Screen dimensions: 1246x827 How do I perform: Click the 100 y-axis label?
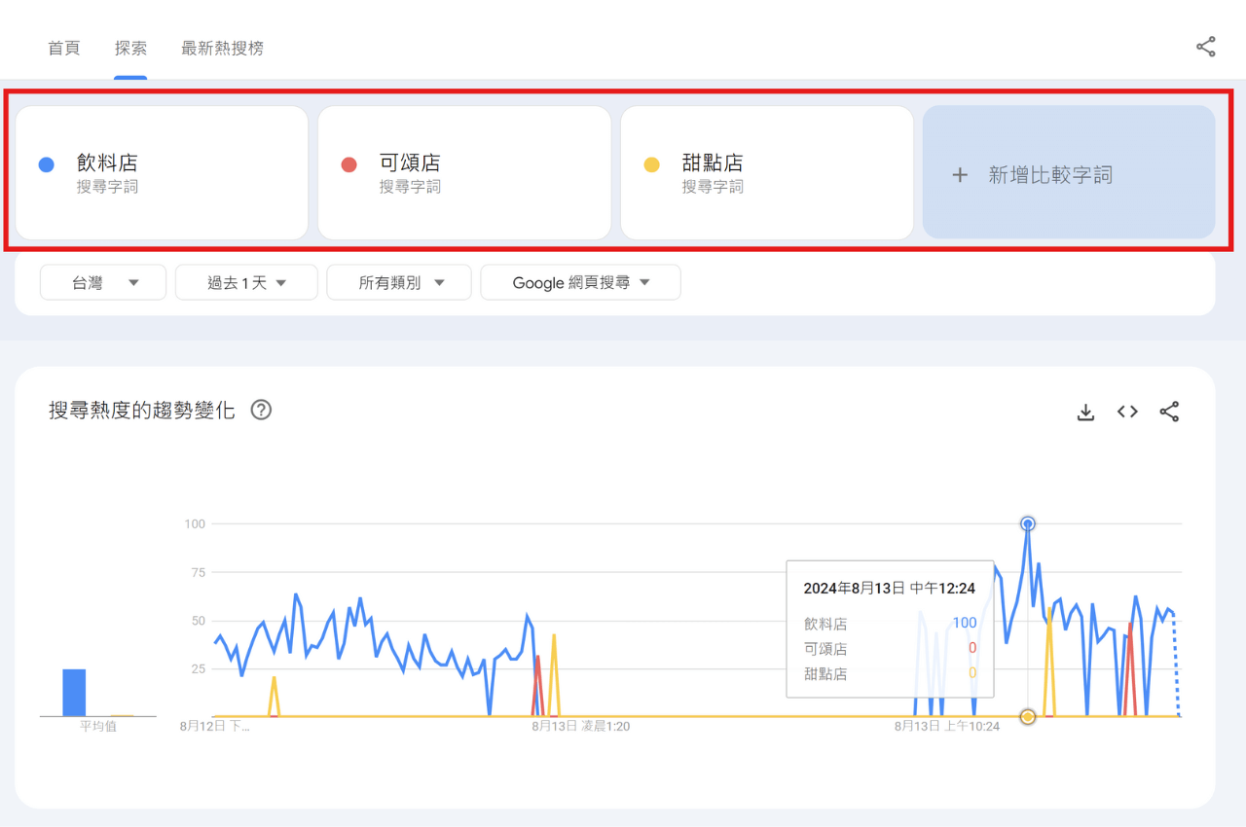(195, 524)
